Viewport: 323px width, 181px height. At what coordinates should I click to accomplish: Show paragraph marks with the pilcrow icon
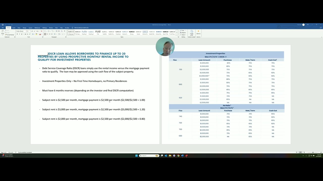65,31
